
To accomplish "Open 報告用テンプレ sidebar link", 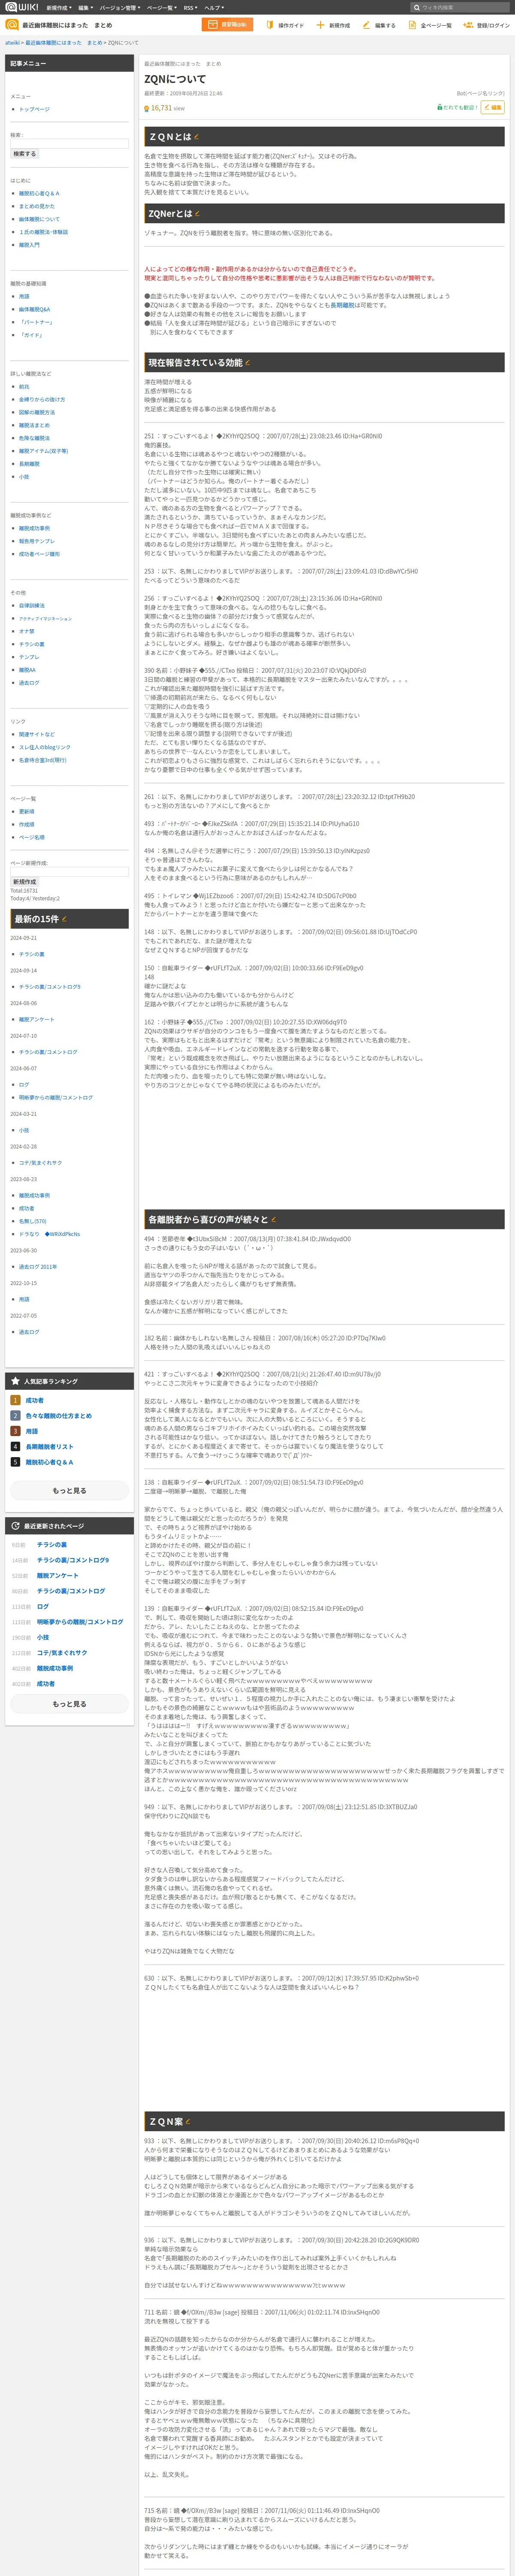I will tap(37, 541).
